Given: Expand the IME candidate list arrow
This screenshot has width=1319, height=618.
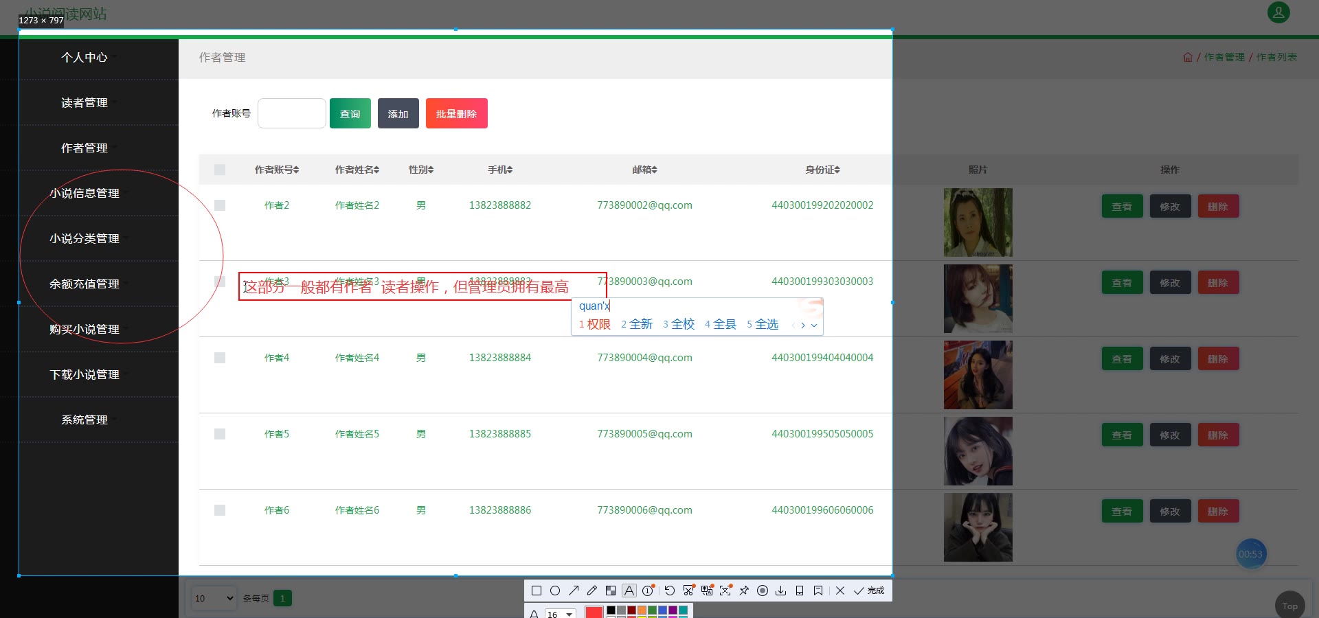Looking at the screenshot, I should (814, 325).
